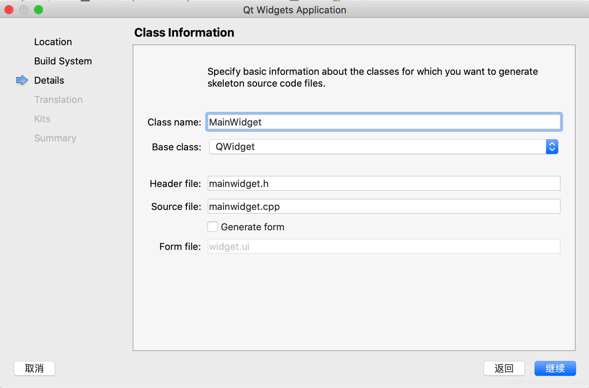
Task: Select the Summary wizard step
Action: click(x=55, y=138)
